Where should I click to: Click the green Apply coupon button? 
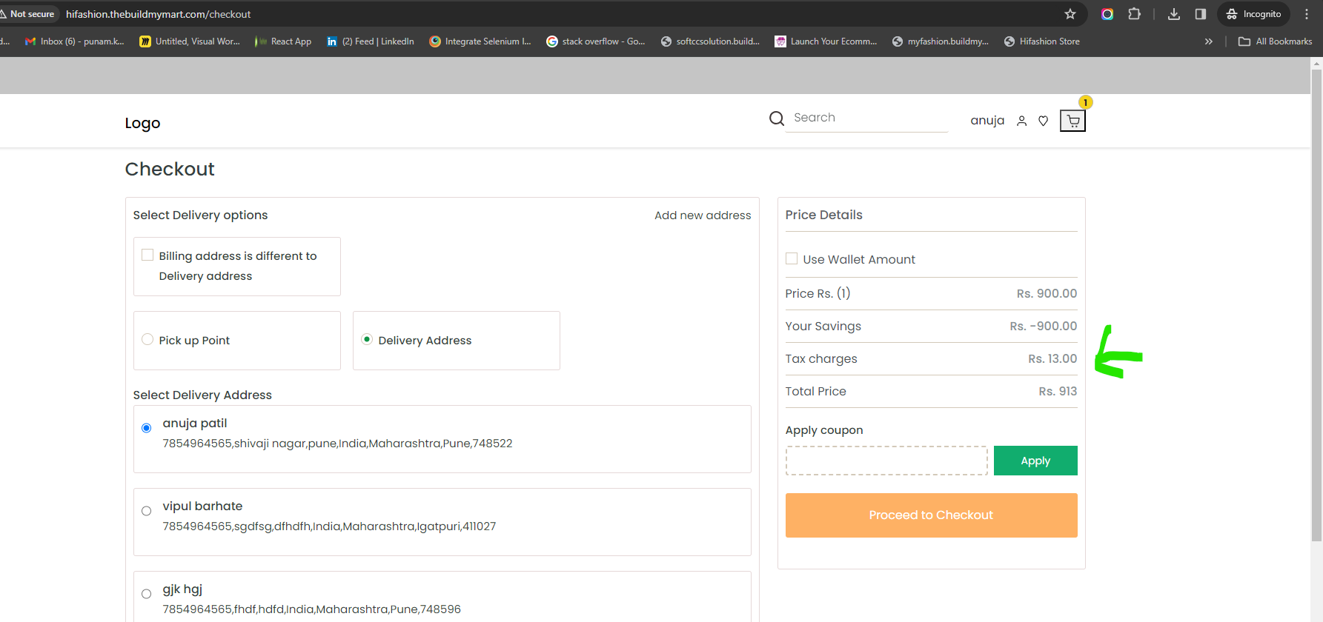click(1035, 461)
